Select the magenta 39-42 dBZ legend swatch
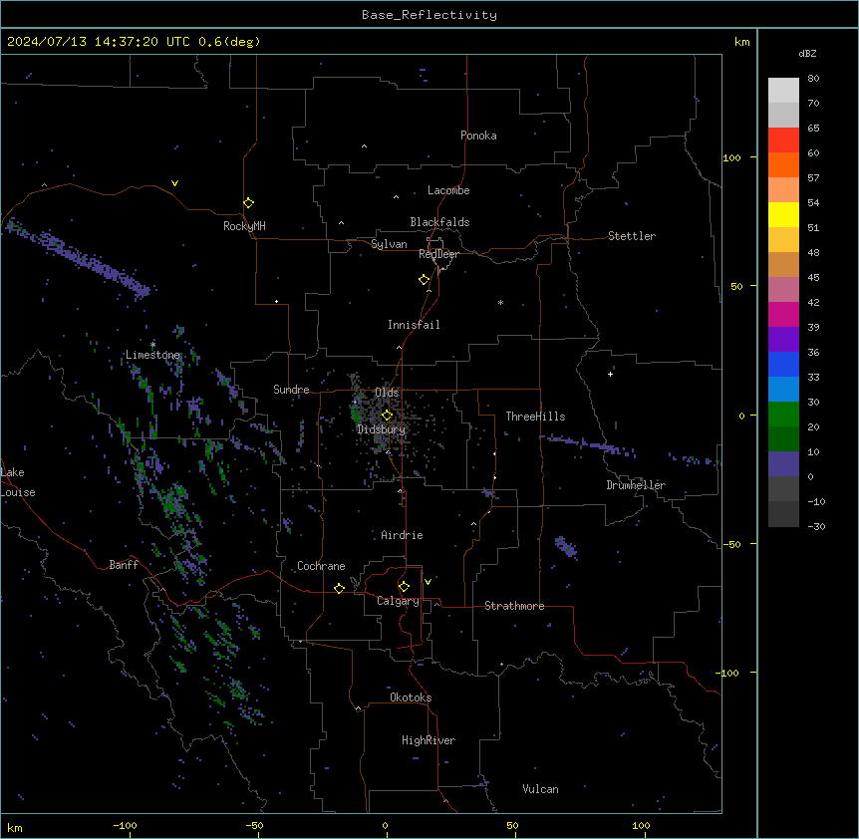The height and width of the screenshot is (839, 859). coord(783,314)
